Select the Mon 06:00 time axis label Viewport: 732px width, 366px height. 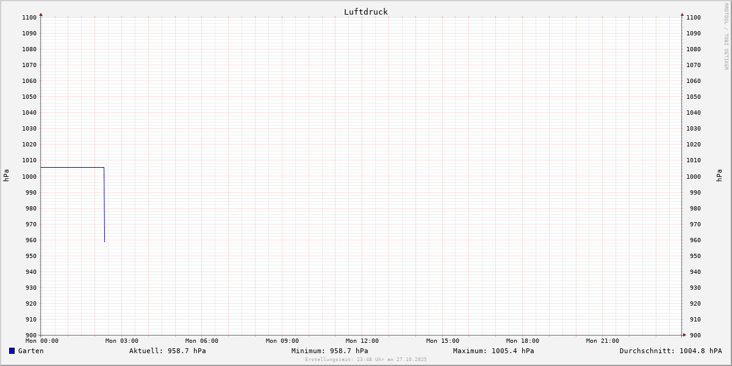coord(201,341)
